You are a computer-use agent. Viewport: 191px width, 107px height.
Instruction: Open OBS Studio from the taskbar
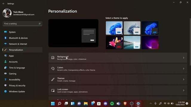click(132, 104)
